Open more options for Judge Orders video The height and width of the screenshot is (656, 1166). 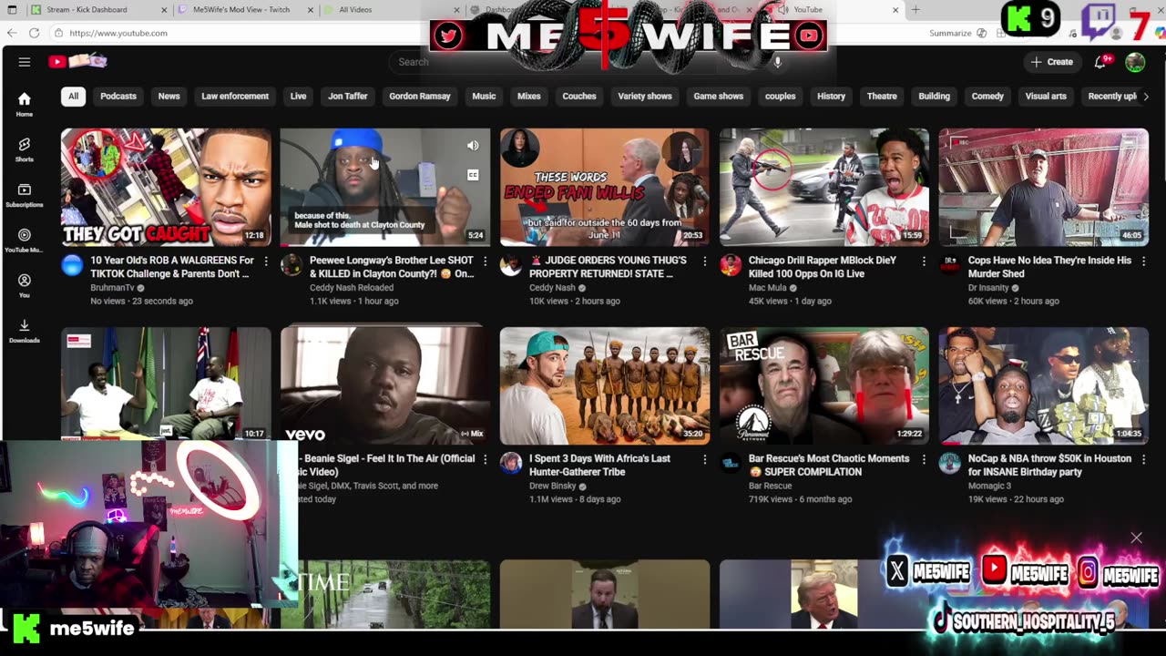[704, 261]
